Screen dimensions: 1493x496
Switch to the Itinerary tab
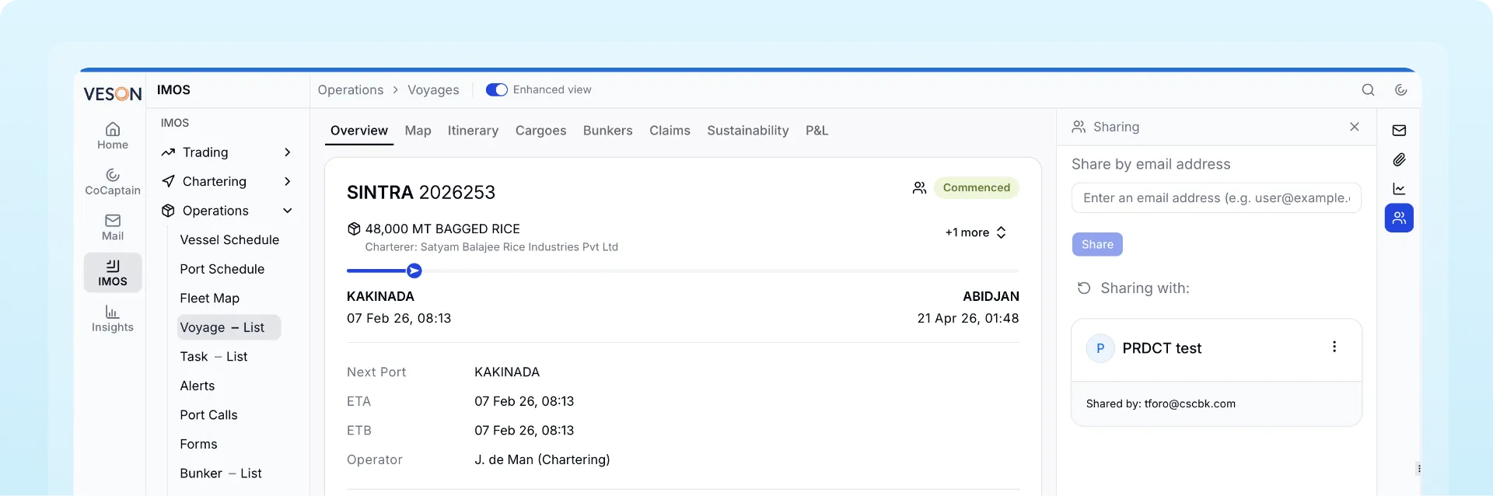pos(473,131)
